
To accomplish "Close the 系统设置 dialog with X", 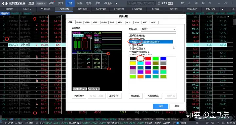I will tap(184, 17).
